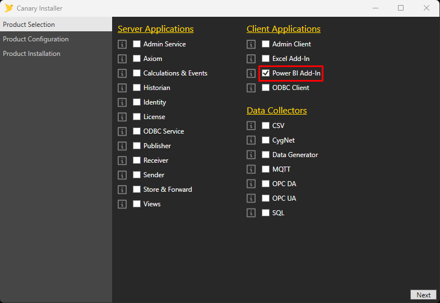Show info for Store & Forward
This screenshot has height=303, width=440.
click(x=122, y=190)
